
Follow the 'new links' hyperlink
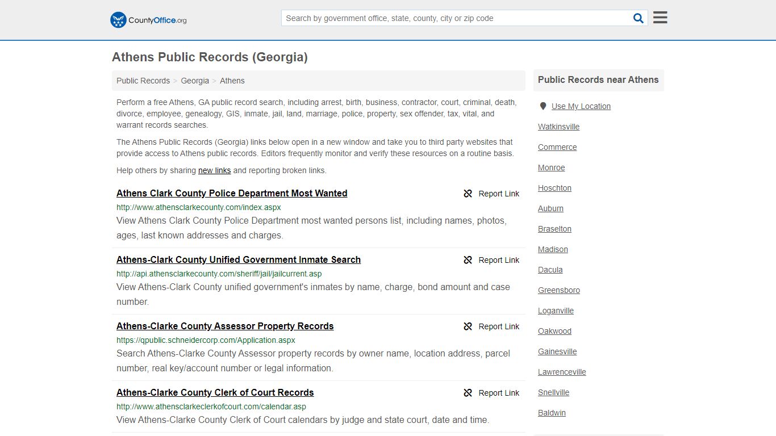(214, 170)
